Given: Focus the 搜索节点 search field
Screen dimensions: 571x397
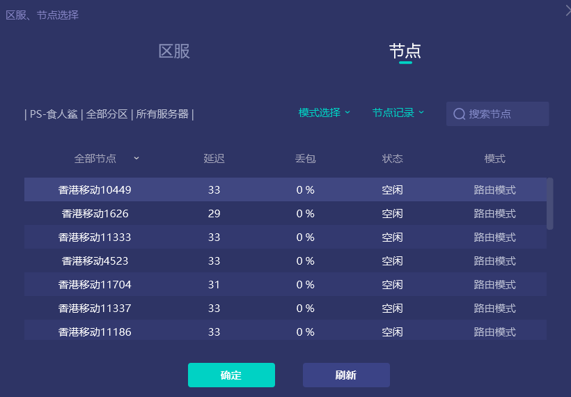Looking at the screenshot, I should 497,114.
